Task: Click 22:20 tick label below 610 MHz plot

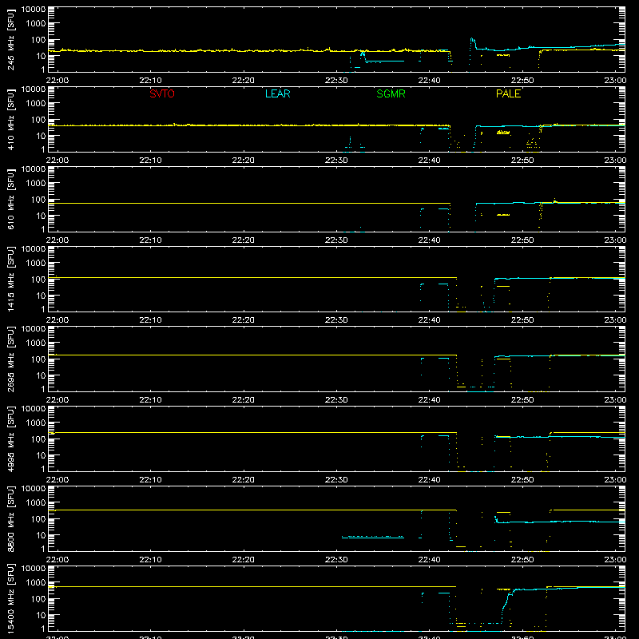Action: pyautogui.click(x=244, y=240)
